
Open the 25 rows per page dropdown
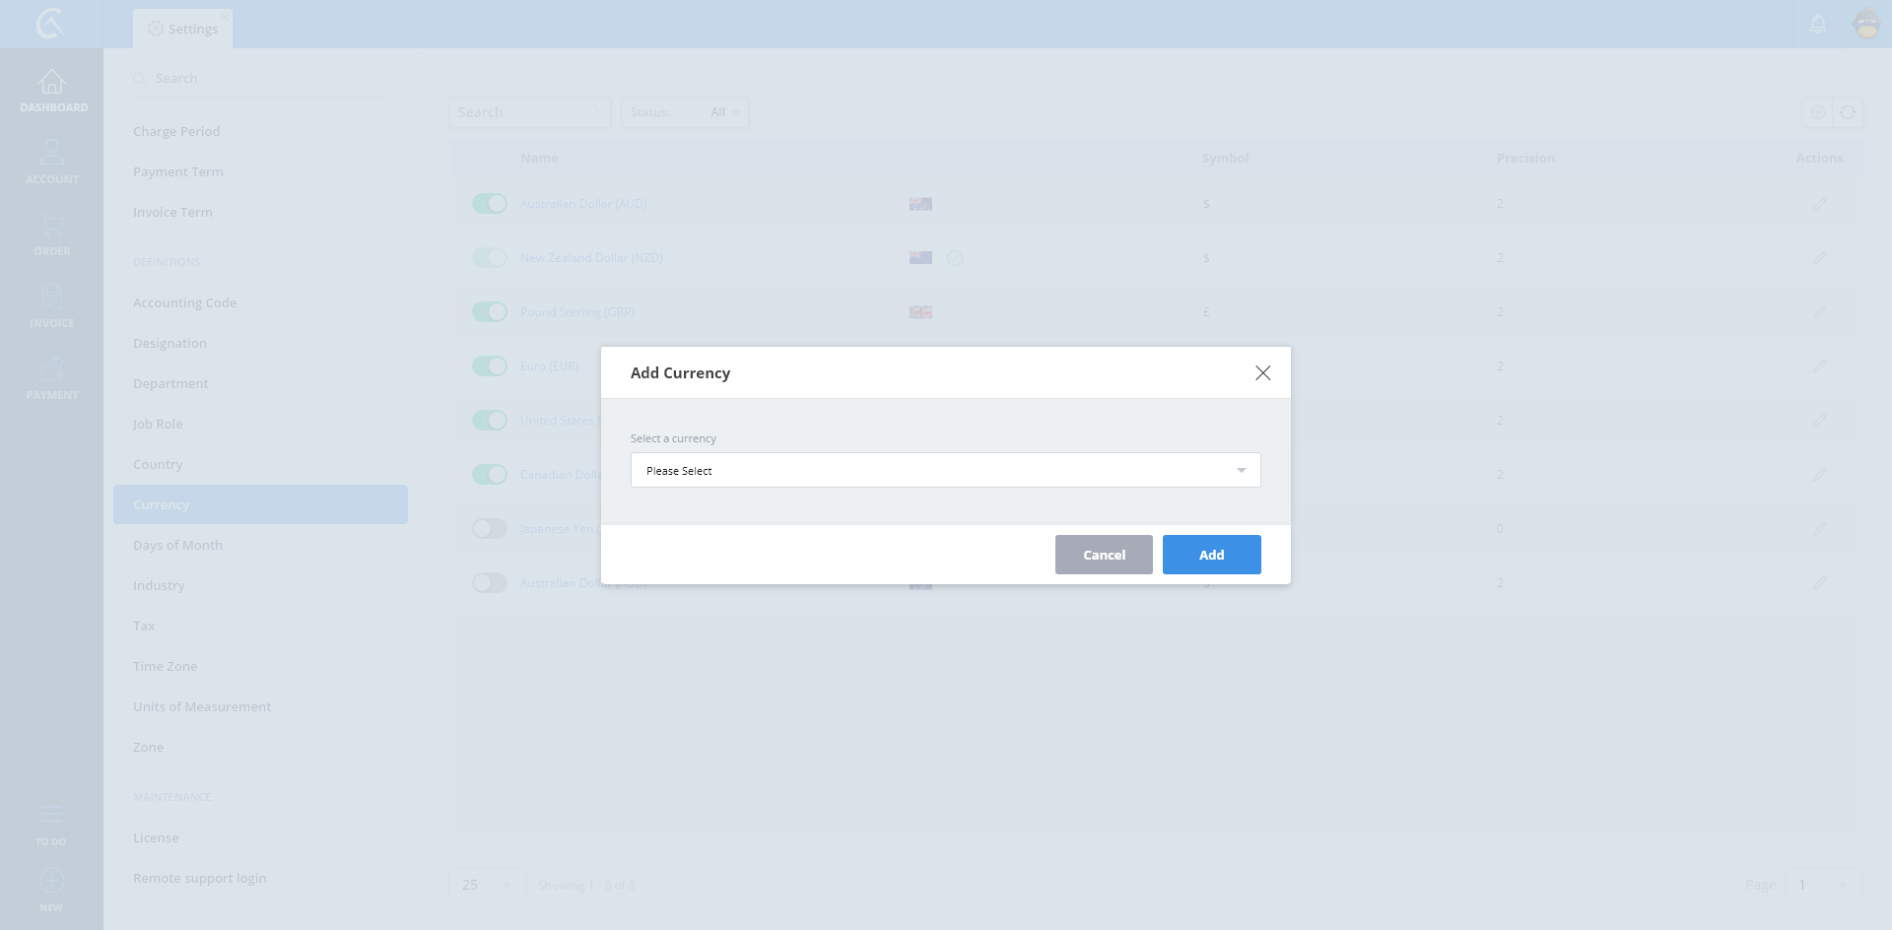487,885
